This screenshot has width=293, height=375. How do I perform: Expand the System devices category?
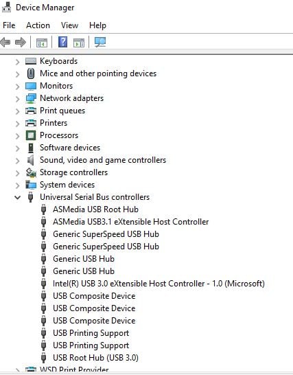coord(17,185)
